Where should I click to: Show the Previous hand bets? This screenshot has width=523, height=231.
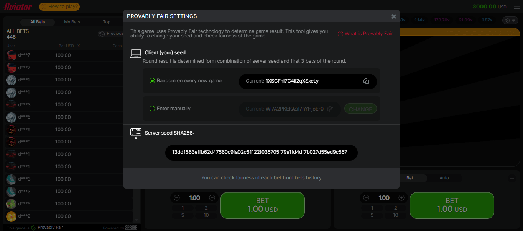[x=112, y=34]
